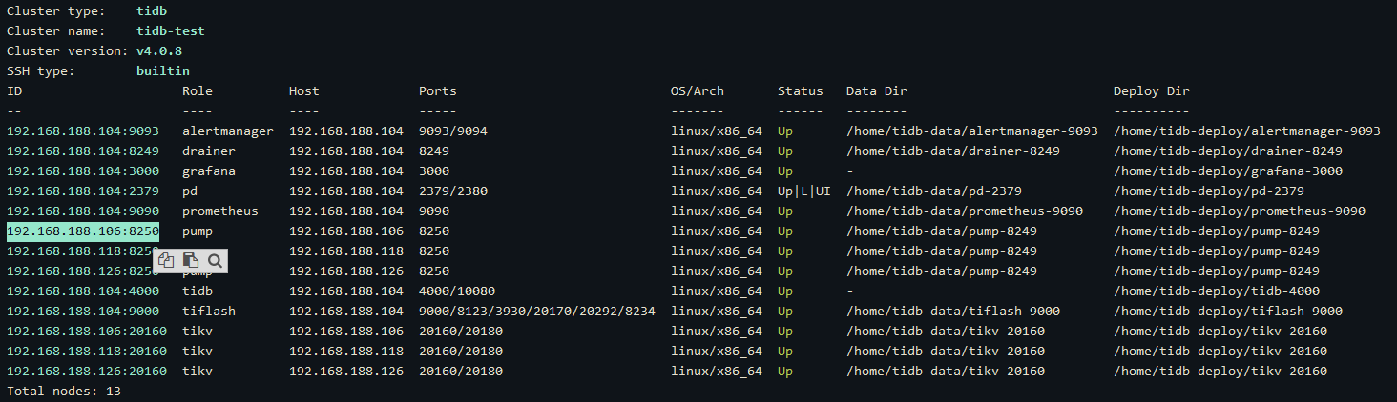Click /home/tidb-deploy/grafana-3000 path
The height and width of the screenshot is (402, 1397).
click(1228, 171)
